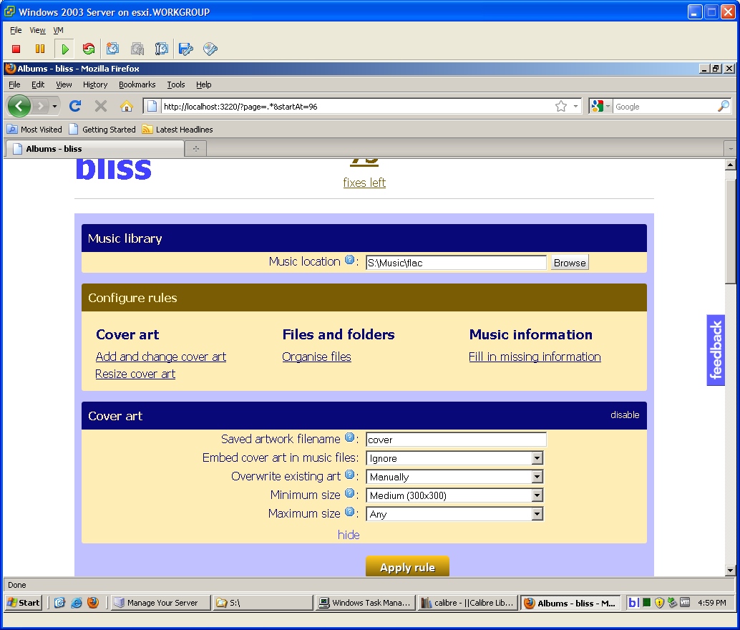Viewport: 740px width, 630px height.
Task: Open a new Firefox tab
Action: (196, 149)
